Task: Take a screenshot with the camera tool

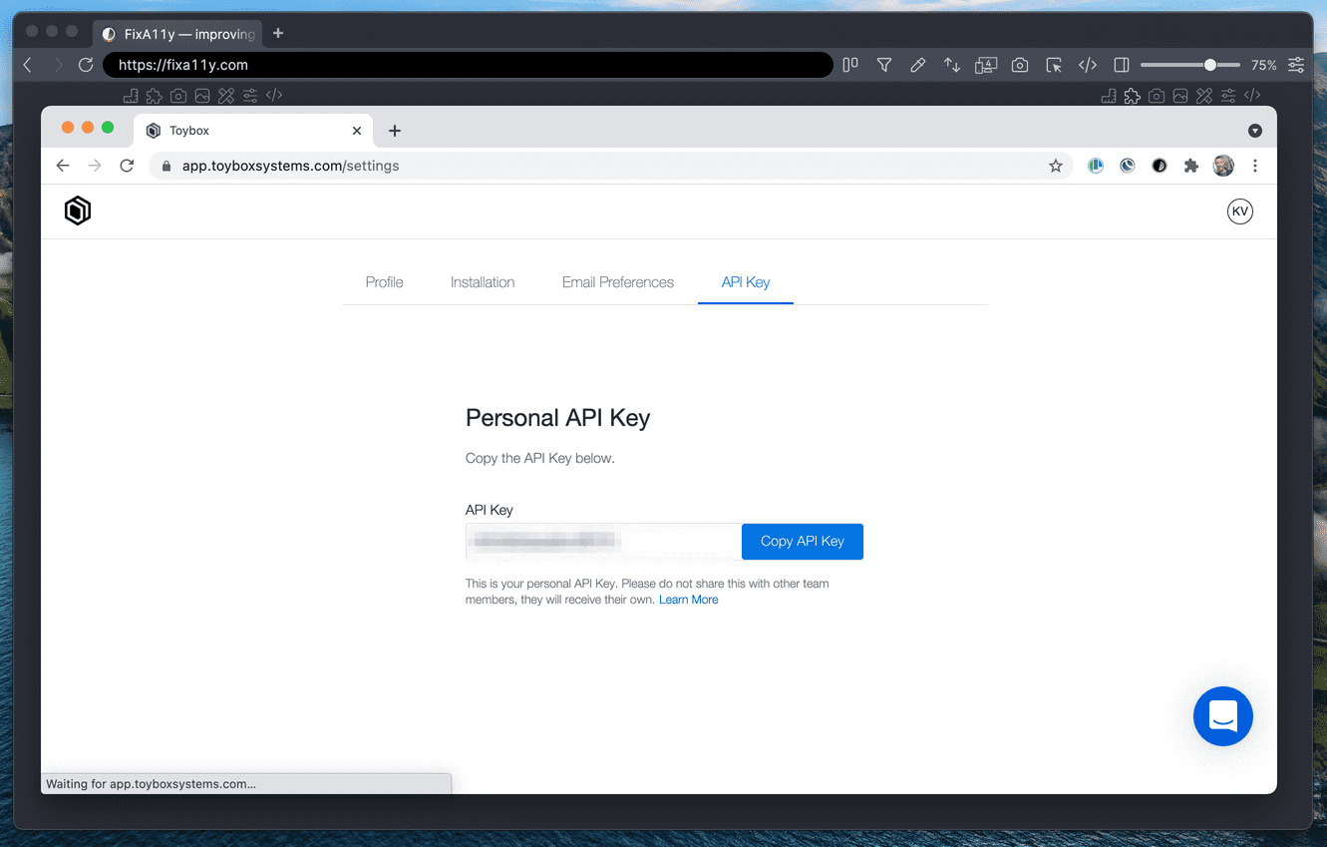Action: pyautogui.click(x=1019, y=64)
